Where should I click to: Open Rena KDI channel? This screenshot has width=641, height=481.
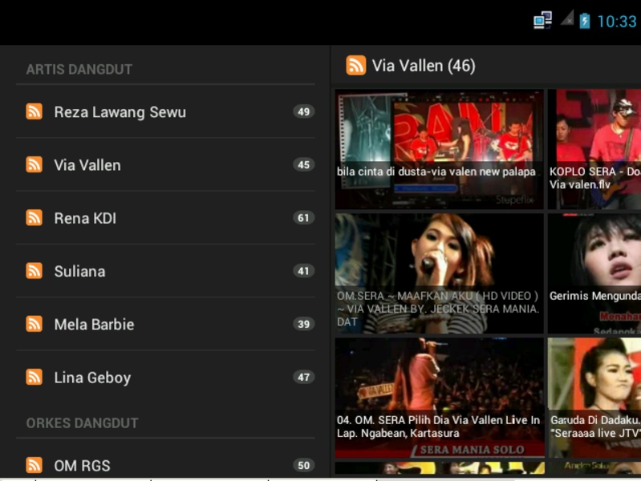point(165,218)
